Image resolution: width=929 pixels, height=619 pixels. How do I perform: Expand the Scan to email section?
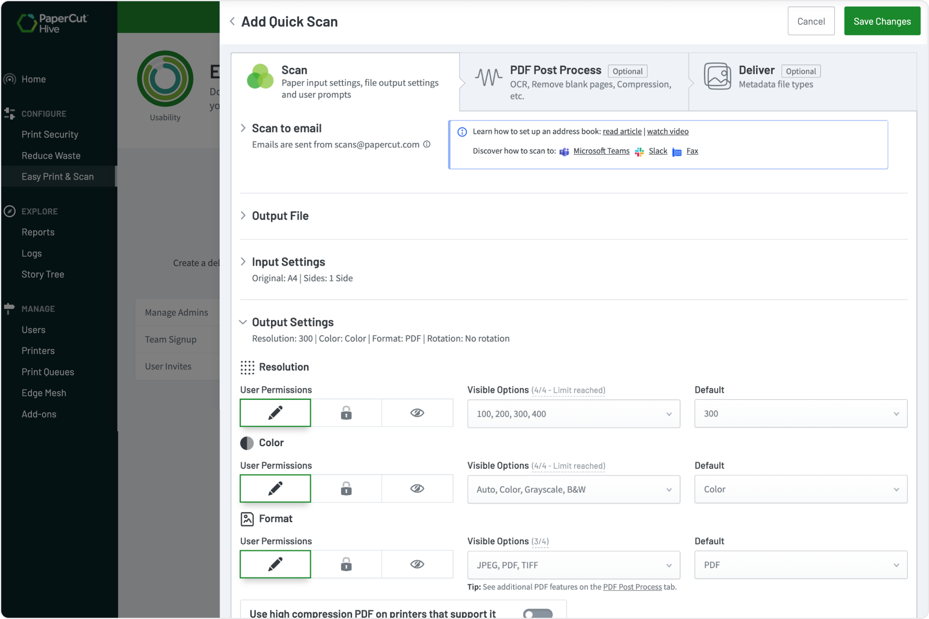tap(243, 128)
